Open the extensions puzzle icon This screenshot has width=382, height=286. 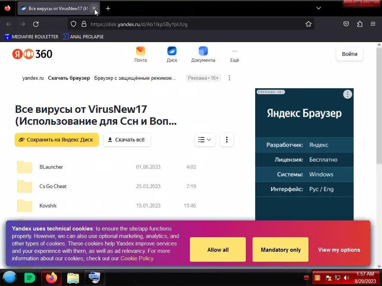coord(360,24)
